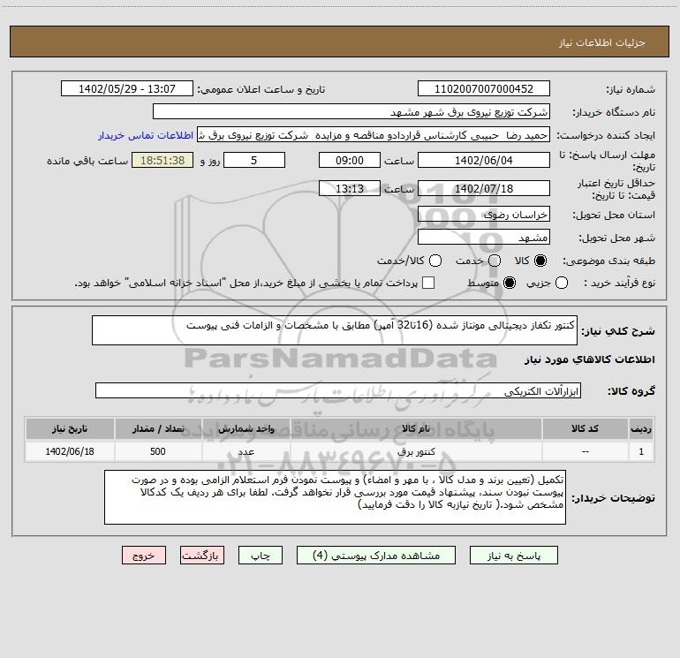Click the days remaining field showing 5
Image resolution: width=680 pixels, height=658 pixels.
254,160
